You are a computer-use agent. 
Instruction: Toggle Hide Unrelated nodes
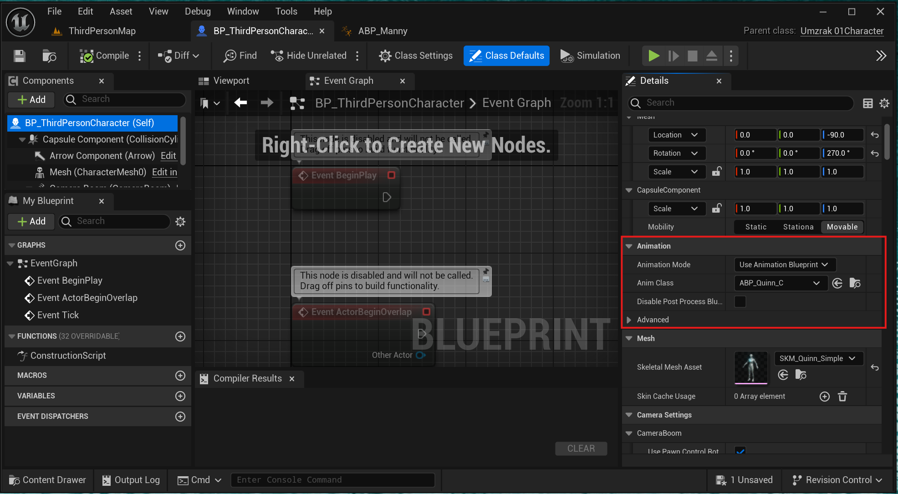(x=309, y=56)
